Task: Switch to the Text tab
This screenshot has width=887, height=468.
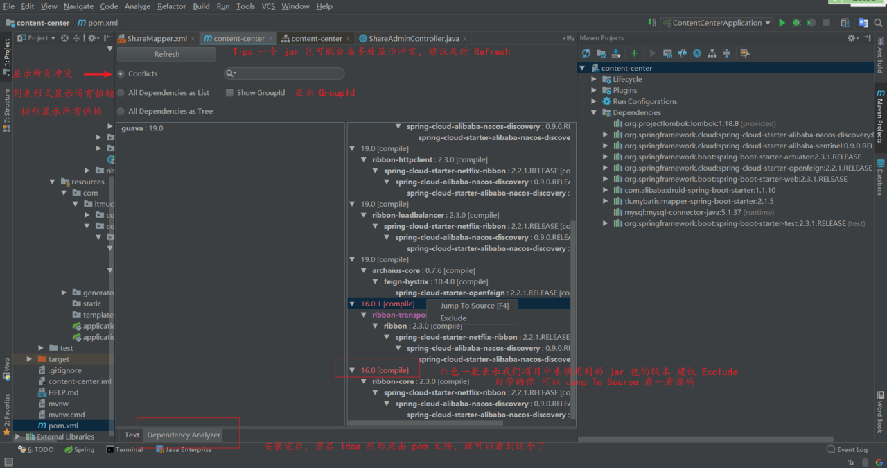Action: click(132, 435)
